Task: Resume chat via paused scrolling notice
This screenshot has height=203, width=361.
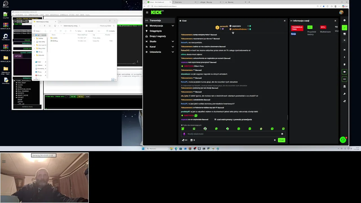Action: [x=233, y=120]
